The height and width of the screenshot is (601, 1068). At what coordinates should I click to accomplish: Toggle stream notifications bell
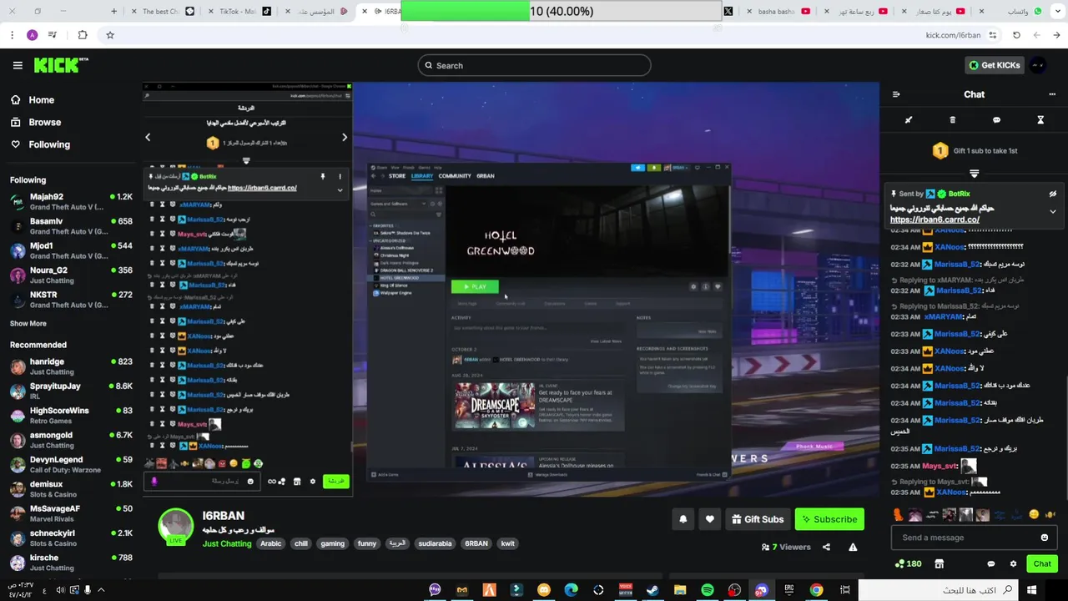coord(683,519)
